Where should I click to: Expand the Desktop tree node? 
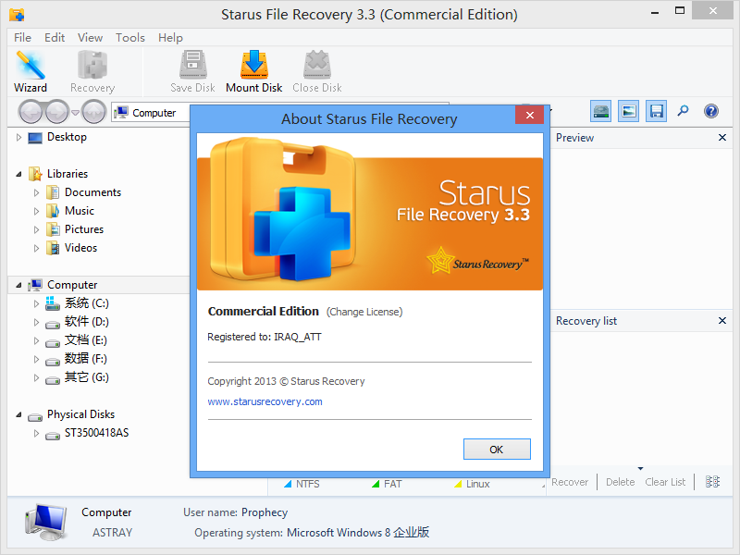pos(18,137)
